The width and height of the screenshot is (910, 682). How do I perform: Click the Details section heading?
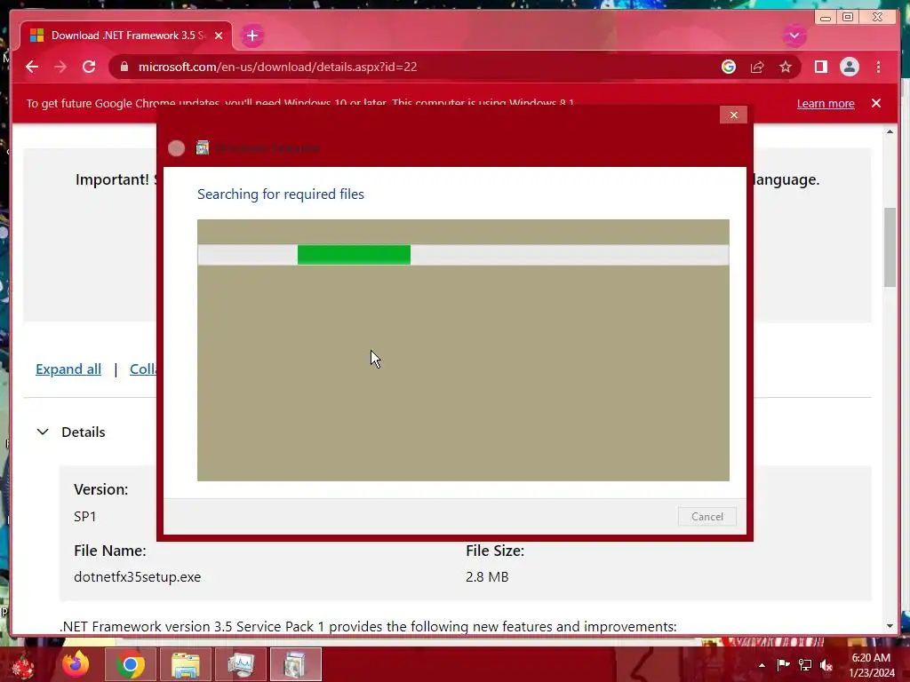click(x=83, y=432)
